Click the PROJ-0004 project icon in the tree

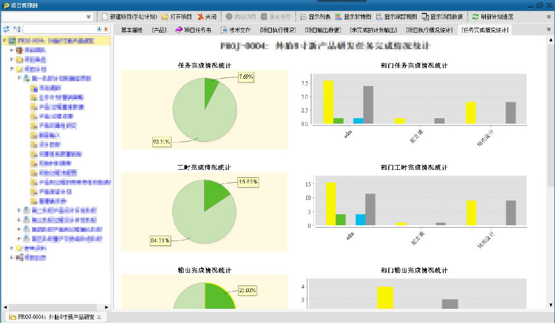coord(12,41)
